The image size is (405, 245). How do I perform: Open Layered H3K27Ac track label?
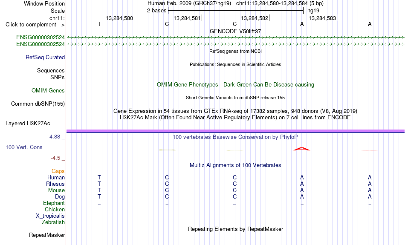[28, 124]
